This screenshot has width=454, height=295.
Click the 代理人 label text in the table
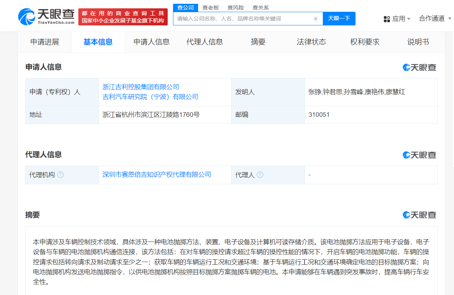(x=245, y=175)
